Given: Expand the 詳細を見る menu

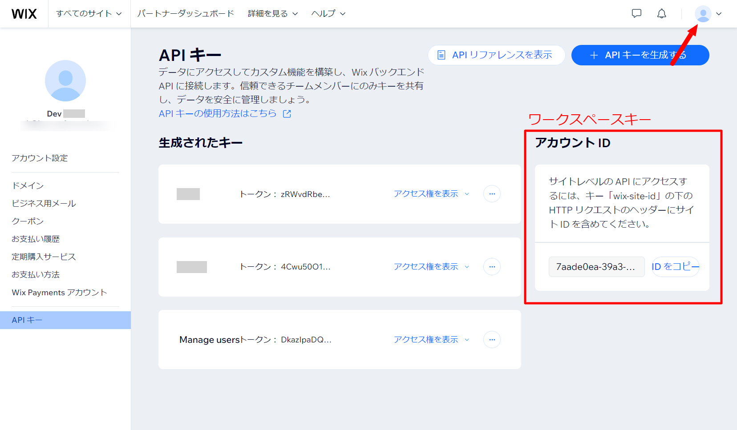Looking at the screenshot, I should [x=273, y=14].
